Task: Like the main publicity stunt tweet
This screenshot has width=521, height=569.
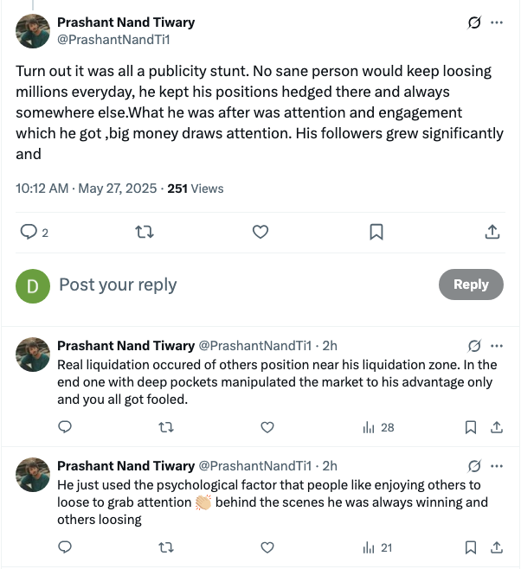Action: tap(260, 232)
